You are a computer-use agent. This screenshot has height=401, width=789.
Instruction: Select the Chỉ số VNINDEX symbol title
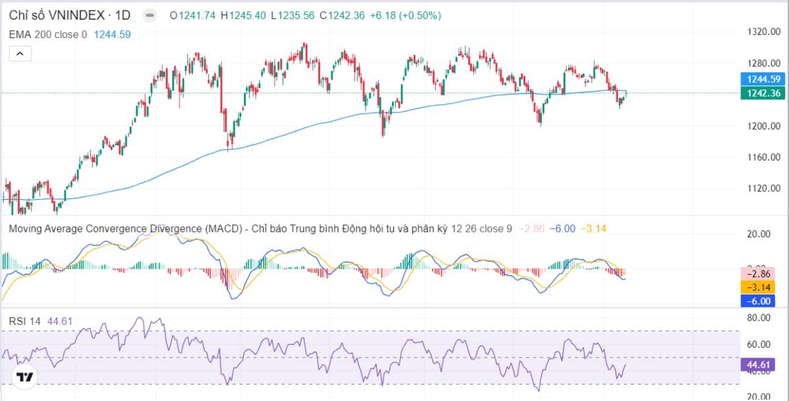69,15
